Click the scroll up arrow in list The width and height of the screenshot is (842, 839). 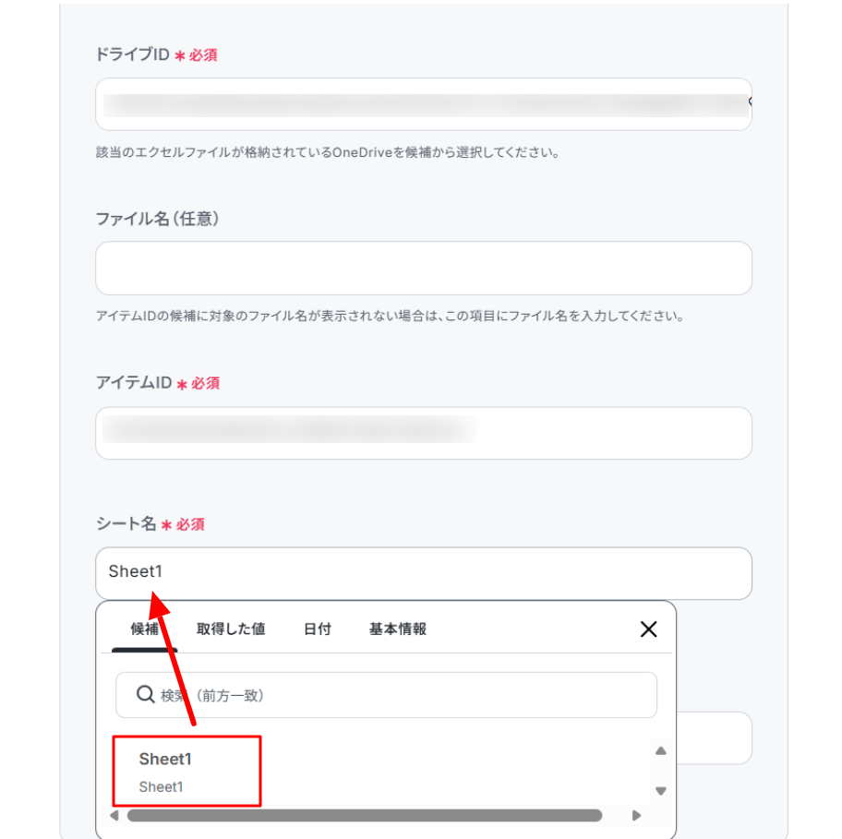[x=660, y=750]
